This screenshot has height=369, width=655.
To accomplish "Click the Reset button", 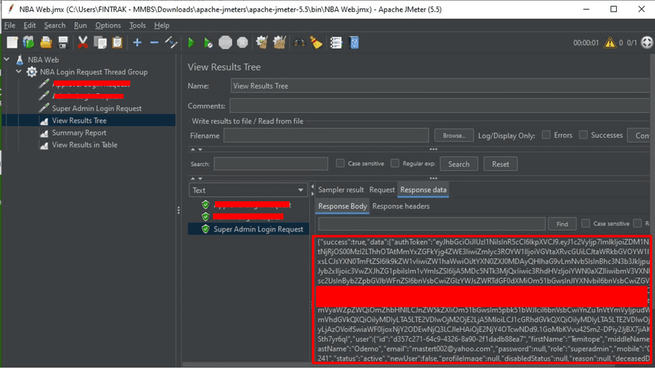I will pyautogui.click(x=500, y=164).
